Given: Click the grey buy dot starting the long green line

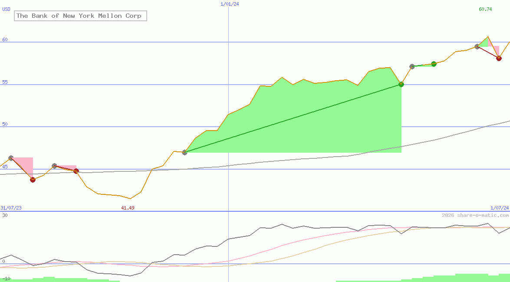Looking at the screenshot, I should (185, 152).
